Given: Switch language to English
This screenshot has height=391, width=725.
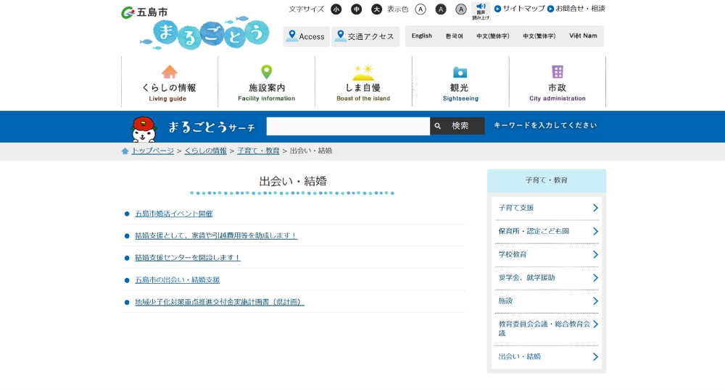Looking at the screenshot, I should pos(422,36).
